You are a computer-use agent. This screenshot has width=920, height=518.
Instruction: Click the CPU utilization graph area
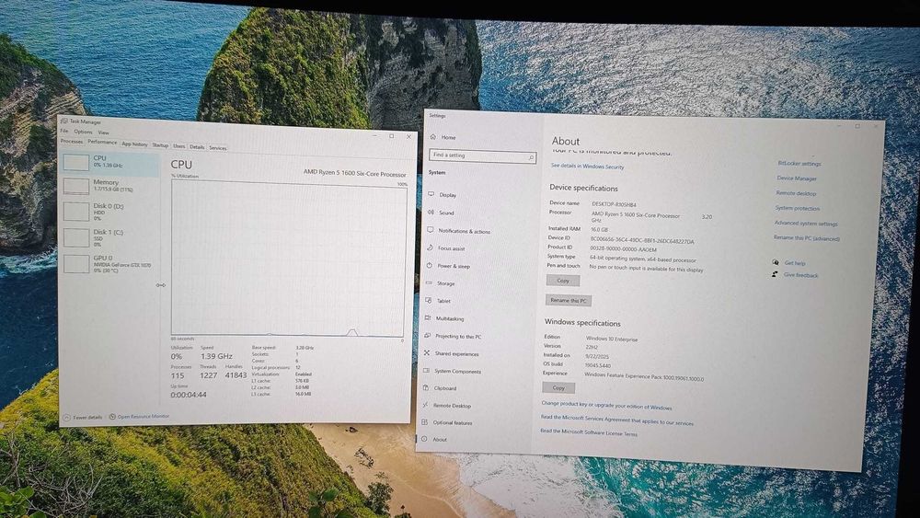(287, 259)
